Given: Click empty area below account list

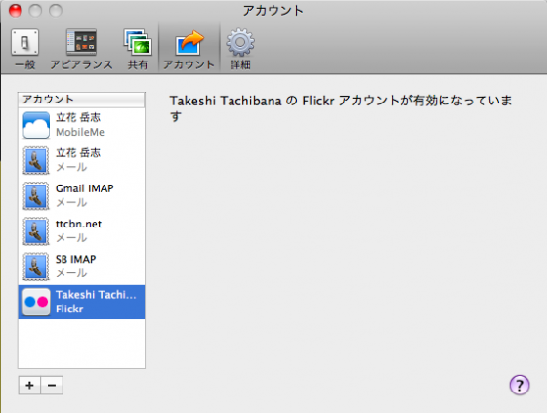Looking at the screenshot, I should coord(81,344).
